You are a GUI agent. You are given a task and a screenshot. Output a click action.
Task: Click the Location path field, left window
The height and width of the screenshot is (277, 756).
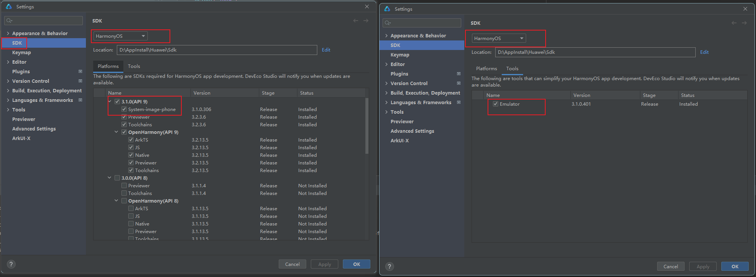217,50
